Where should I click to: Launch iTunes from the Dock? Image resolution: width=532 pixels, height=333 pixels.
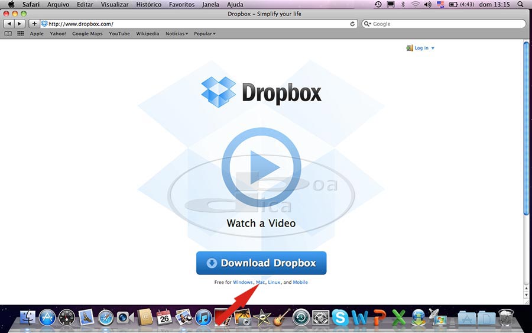point(203,318)
